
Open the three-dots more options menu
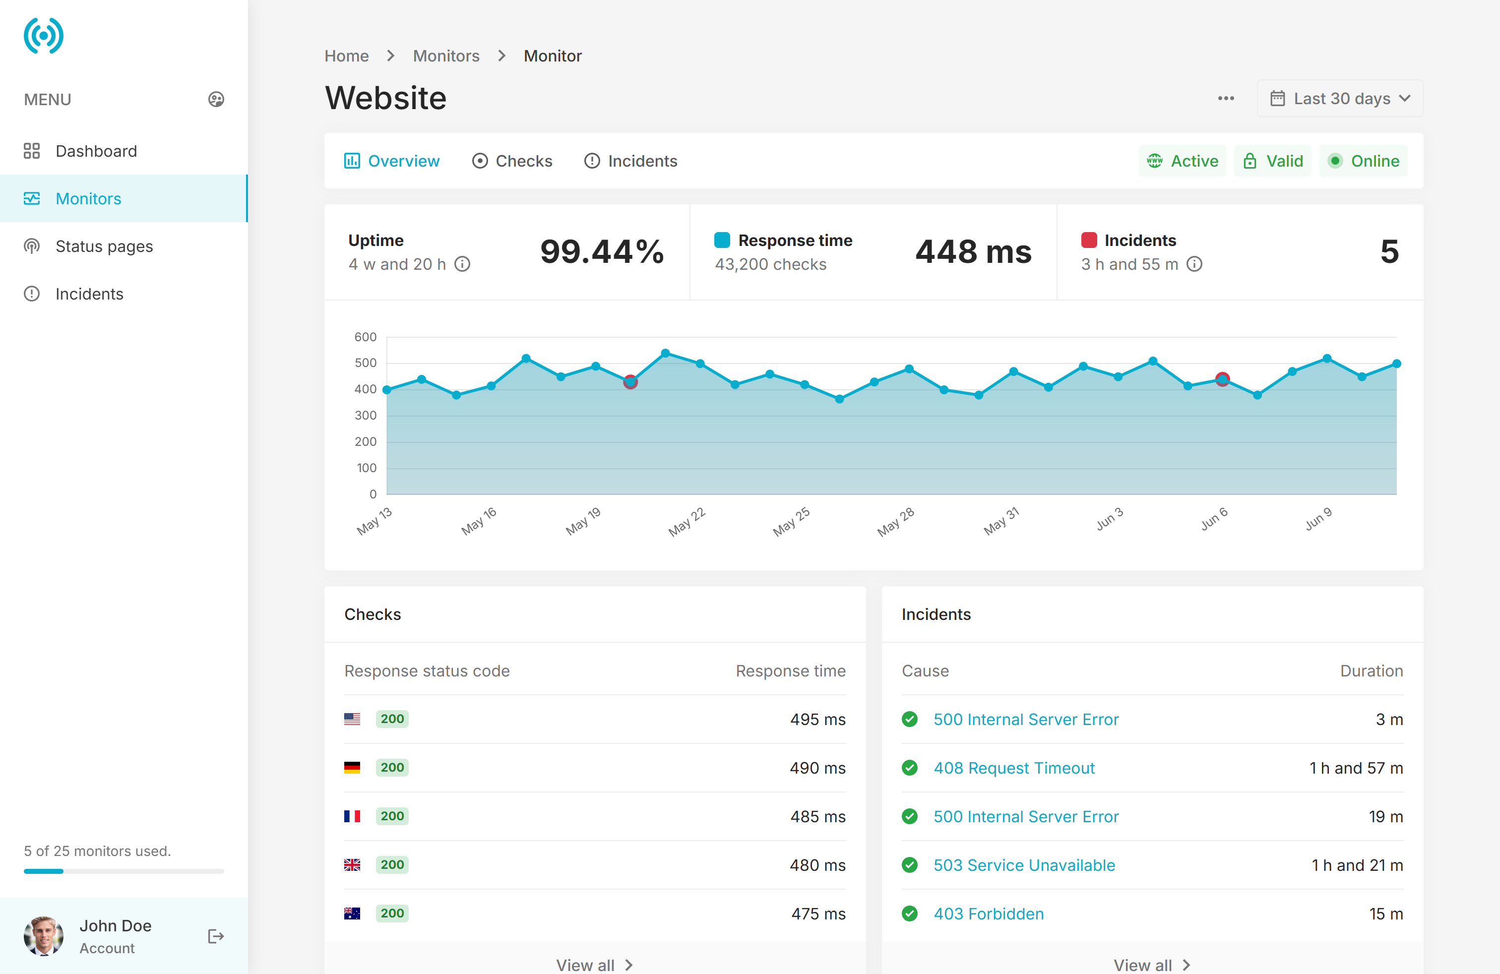pos(1225,98)
